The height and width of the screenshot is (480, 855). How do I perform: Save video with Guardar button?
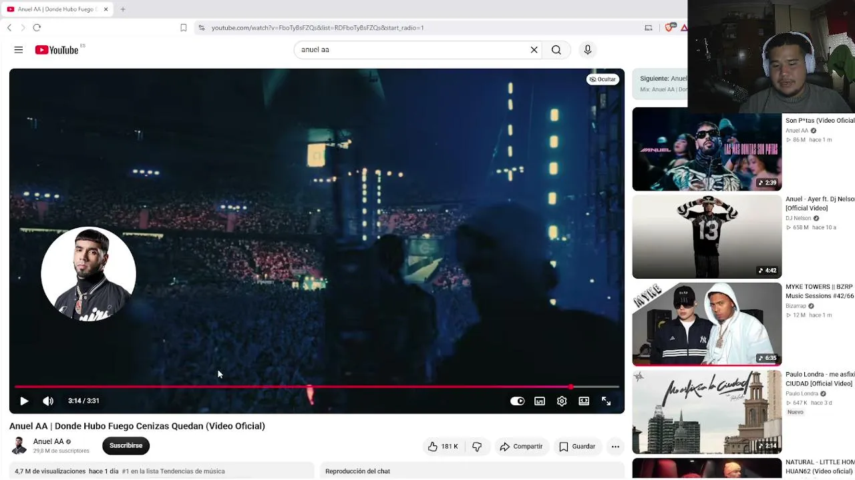(577, 447)
